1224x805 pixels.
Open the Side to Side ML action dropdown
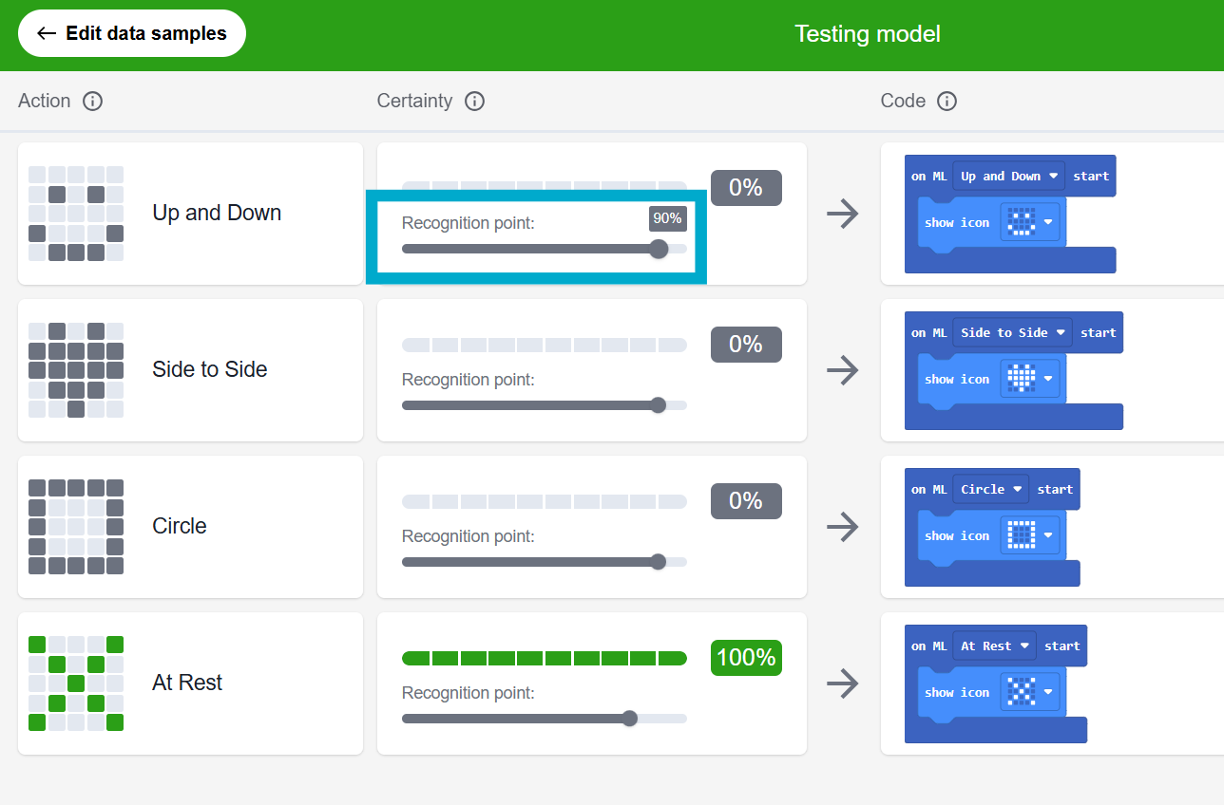pyautogui.click(x=1012, y=333)
